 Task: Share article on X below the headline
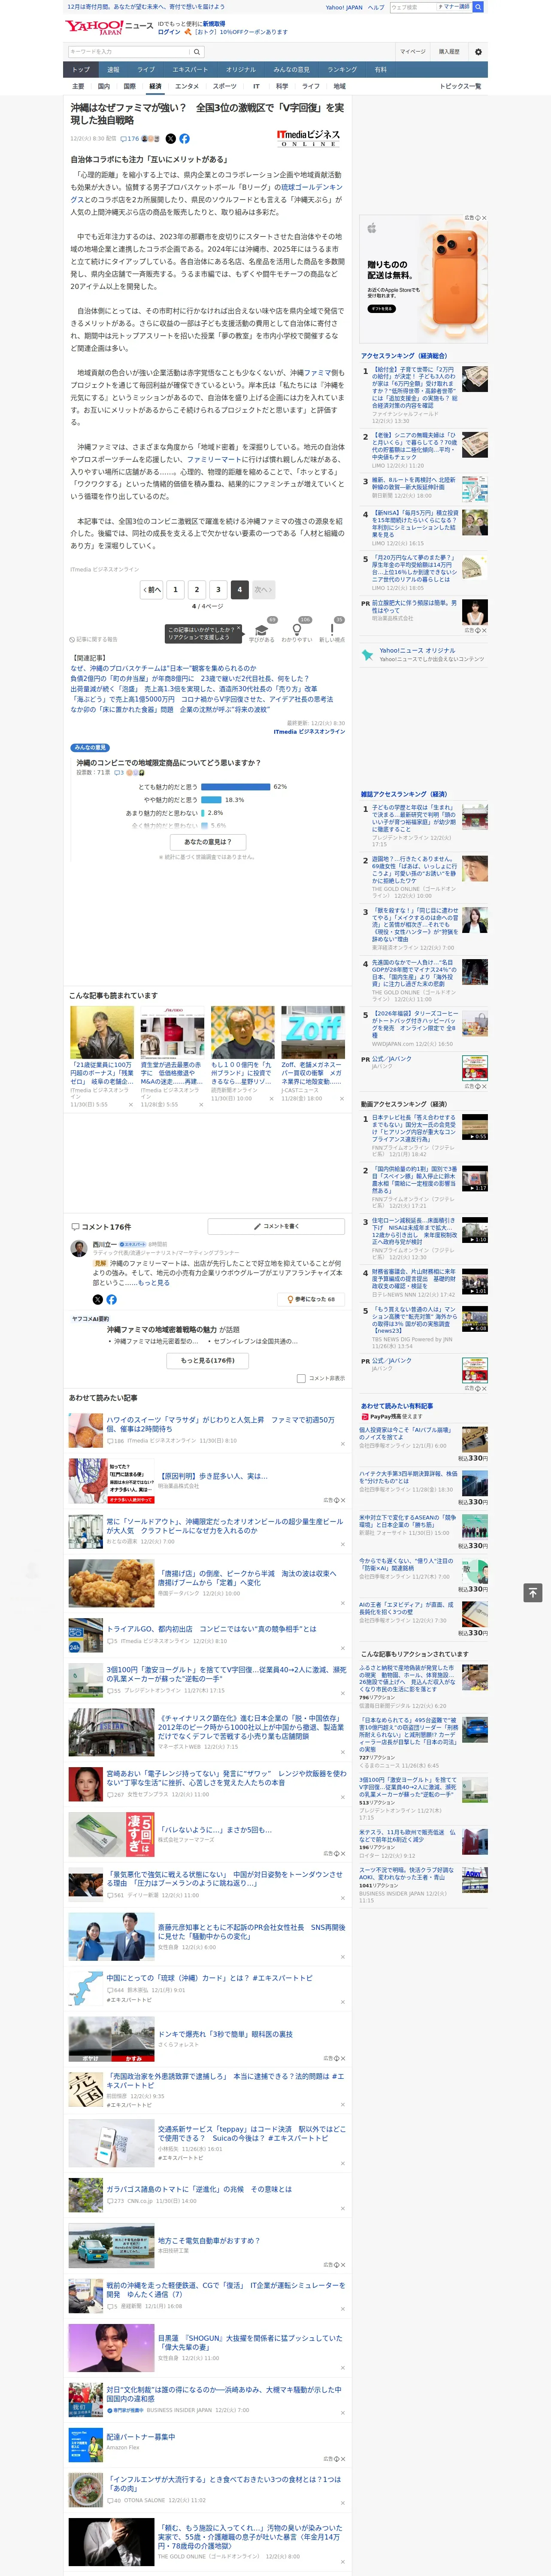(x=170, y=139)
